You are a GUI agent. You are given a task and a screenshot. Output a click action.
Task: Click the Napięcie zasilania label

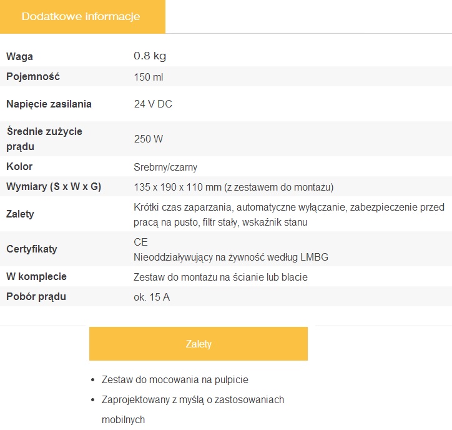[49, 104]
